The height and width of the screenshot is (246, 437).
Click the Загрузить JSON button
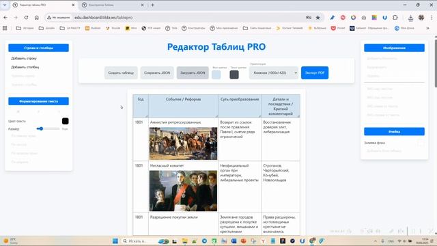193,73
